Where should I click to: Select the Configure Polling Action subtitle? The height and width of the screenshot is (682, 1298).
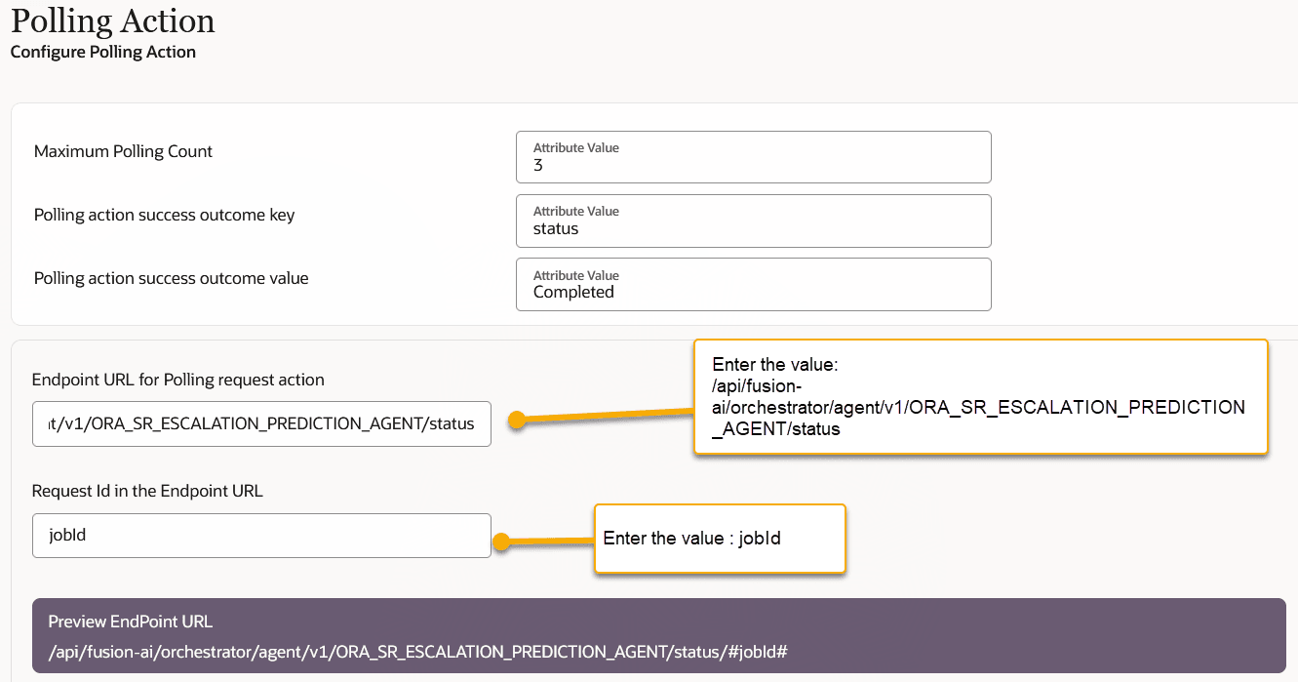[103, 52]
